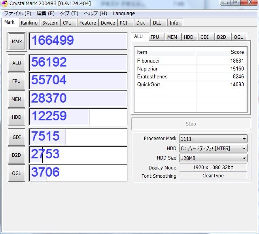The height and width of the screenshot is (234, 259).
Task: Launch the HDD benchmark button
Action: [x=17, y=117]
